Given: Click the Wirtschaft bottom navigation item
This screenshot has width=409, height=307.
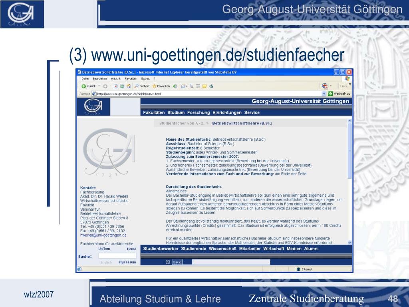Looking at the screenshot, I should tap(274, 249).
